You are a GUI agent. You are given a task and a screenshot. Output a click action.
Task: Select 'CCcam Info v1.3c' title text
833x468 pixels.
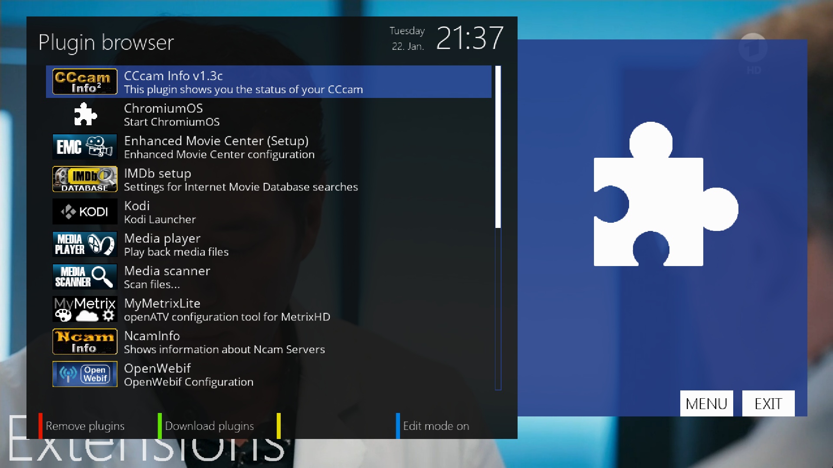tap(173, 76)
